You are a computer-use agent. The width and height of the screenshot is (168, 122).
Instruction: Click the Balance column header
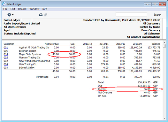click(156, 44)
